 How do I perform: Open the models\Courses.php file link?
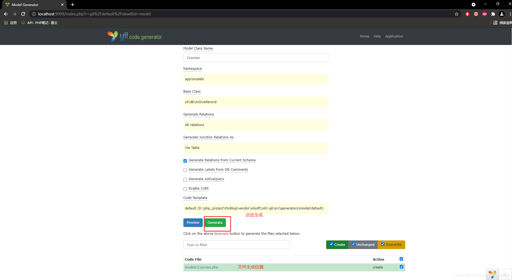point(201,267)
